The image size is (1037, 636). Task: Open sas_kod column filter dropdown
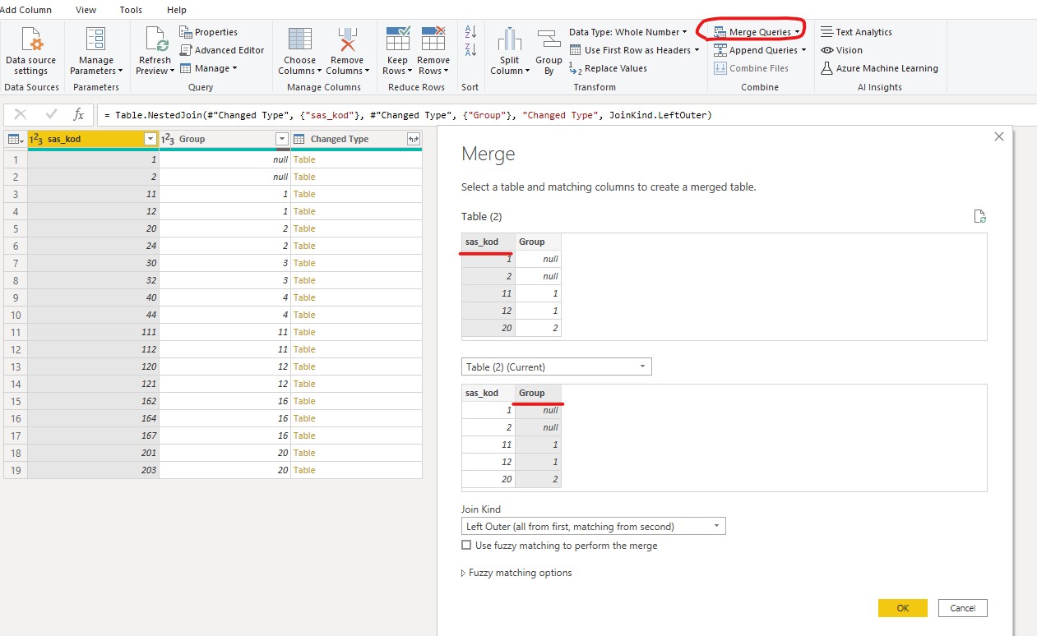point(150,140)
